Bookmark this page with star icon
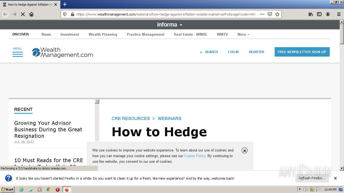 [277, 14]
